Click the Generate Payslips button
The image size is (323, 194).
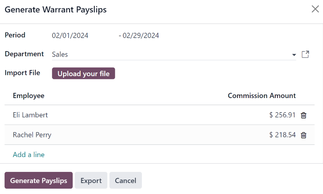point(38,181)
